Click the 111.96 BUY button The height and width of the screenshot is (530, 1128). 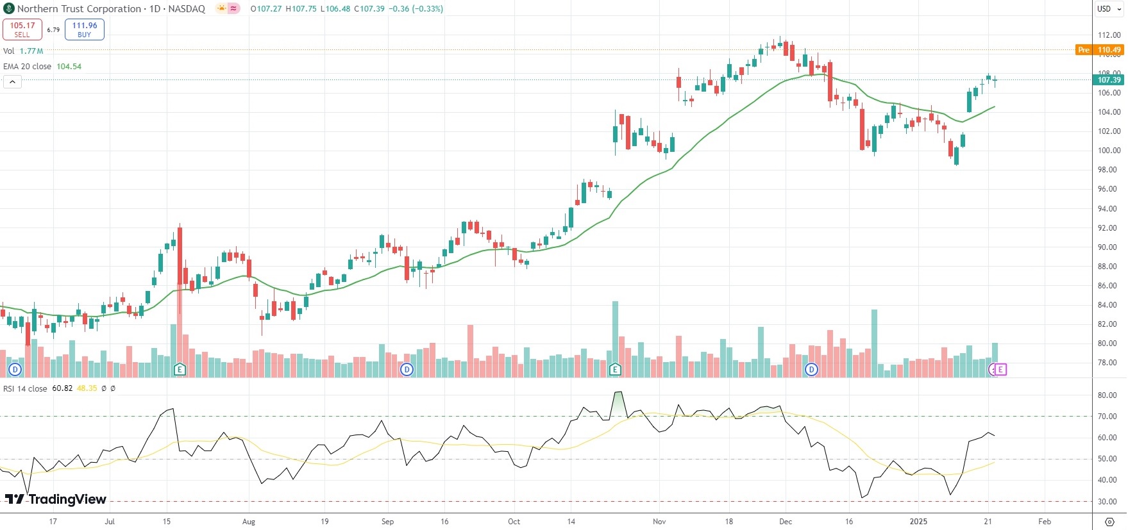point(85,29)
